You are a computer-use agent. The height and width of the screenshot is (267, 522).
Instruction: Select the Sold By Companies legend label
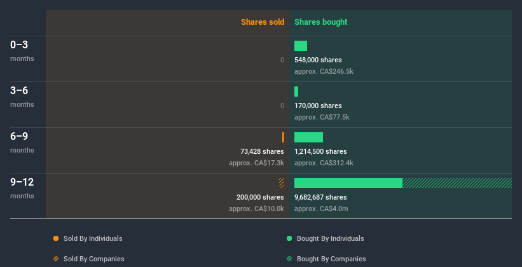(x=94, y=259)
